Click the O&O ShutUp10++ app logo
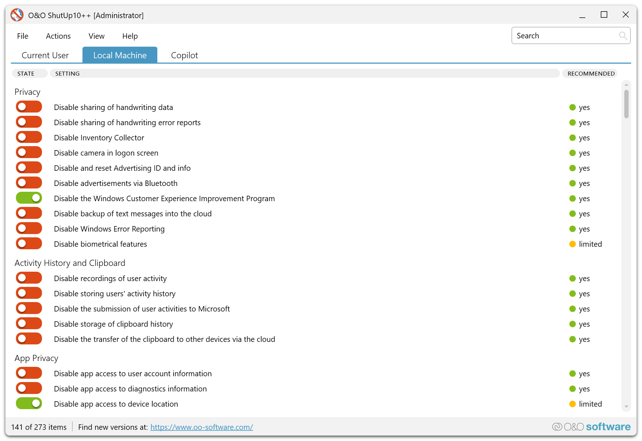 click(x=17, y=15)
